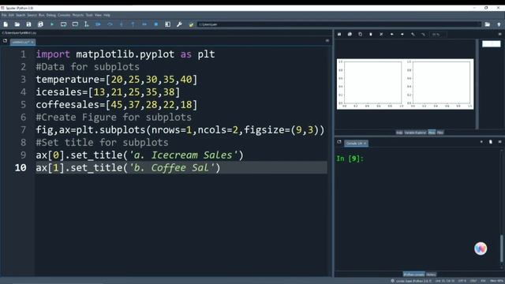Run selection or current line icon
505x284 pixels.
86,24
